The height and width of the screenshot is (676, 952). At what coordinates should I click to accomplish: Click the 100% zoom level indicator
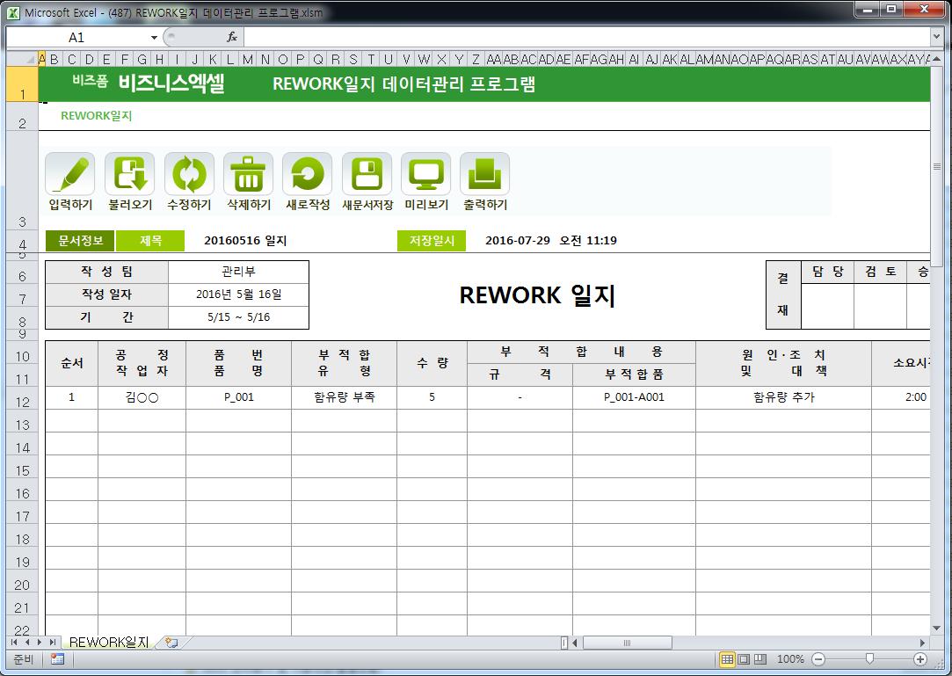pos(790,659)
